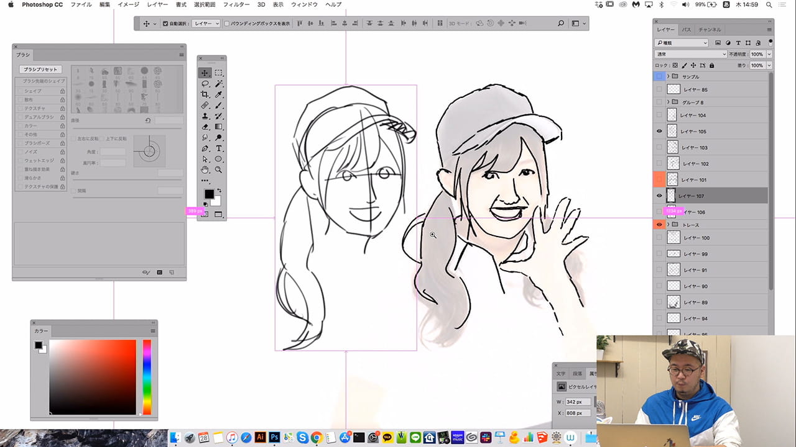Pick a color in the Color panel field

pos(93,377)
